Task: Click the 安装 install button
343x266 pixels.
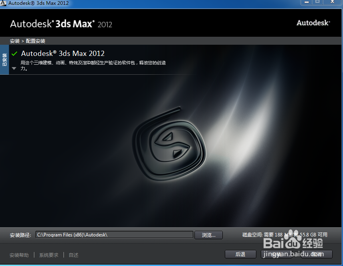Action: [x=276, y=254]
